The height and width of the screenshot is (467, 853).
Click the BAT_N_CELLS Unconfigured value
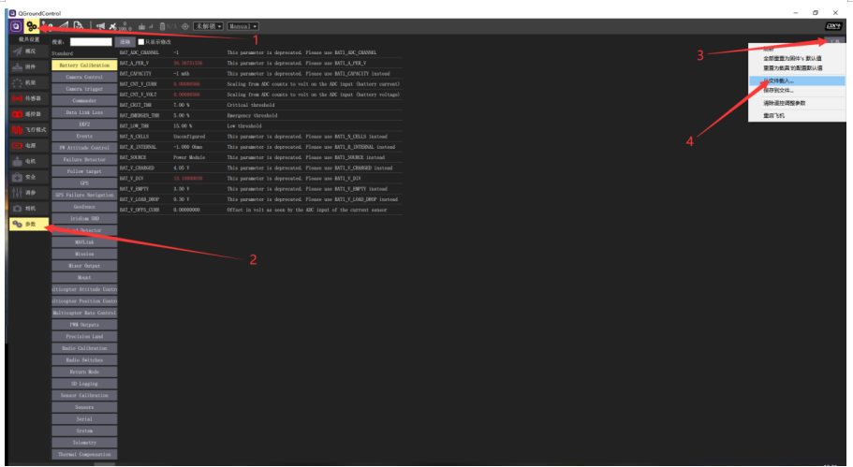click(x=189, y=137)
